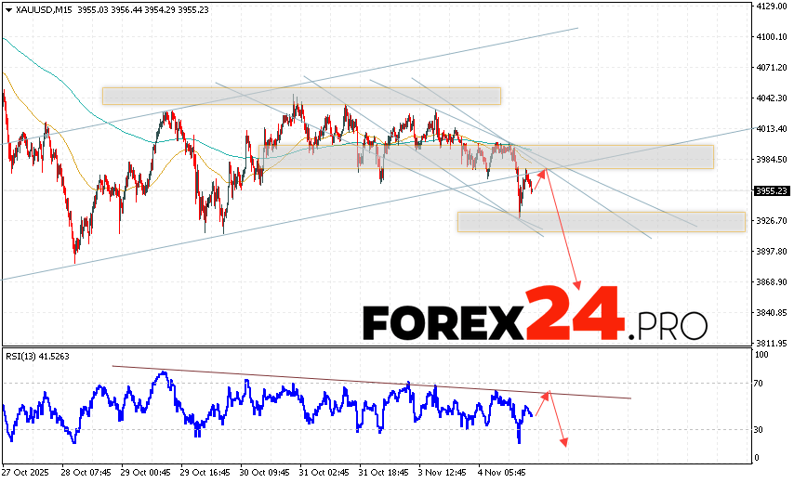
Task: Click the 4013.40 price axis label
Action: tap(772, 129)
